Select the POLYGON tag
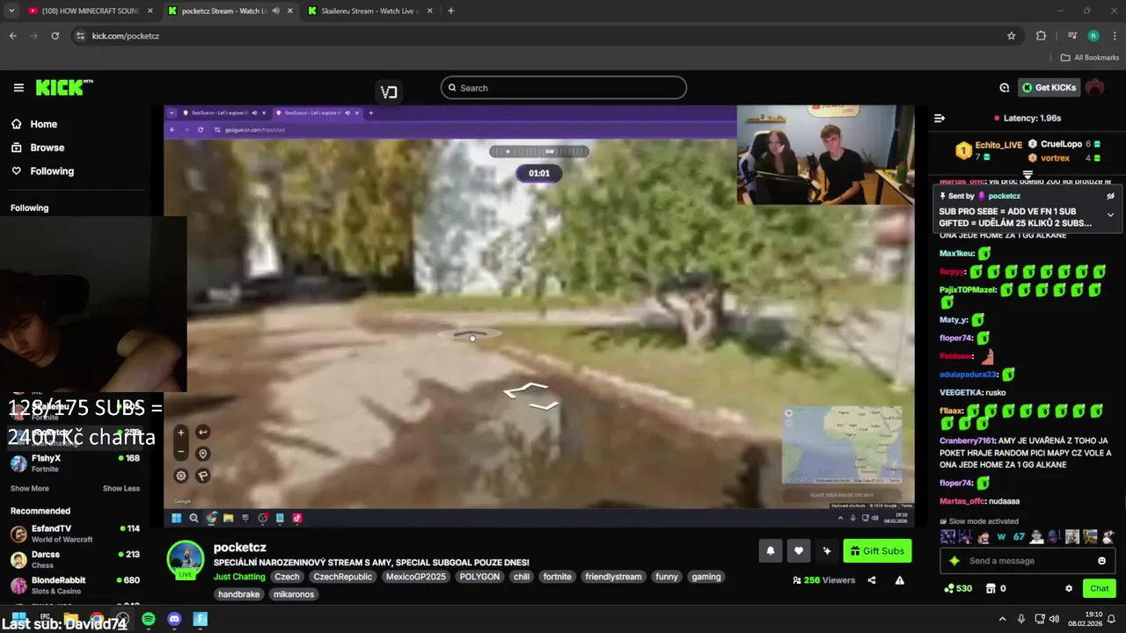1126x633 pixels. (479, 577)
